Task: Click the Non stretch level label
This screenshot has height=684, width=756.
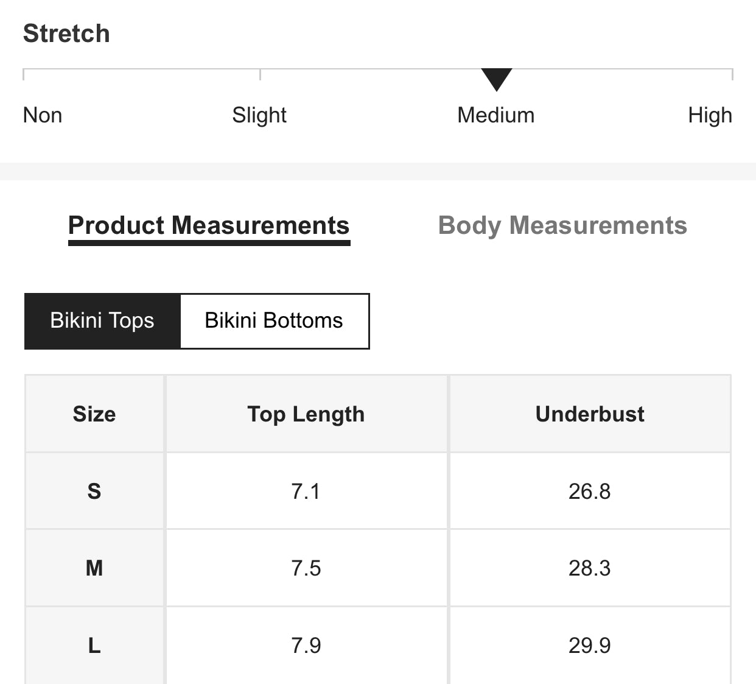Action: tap(42, 115)
